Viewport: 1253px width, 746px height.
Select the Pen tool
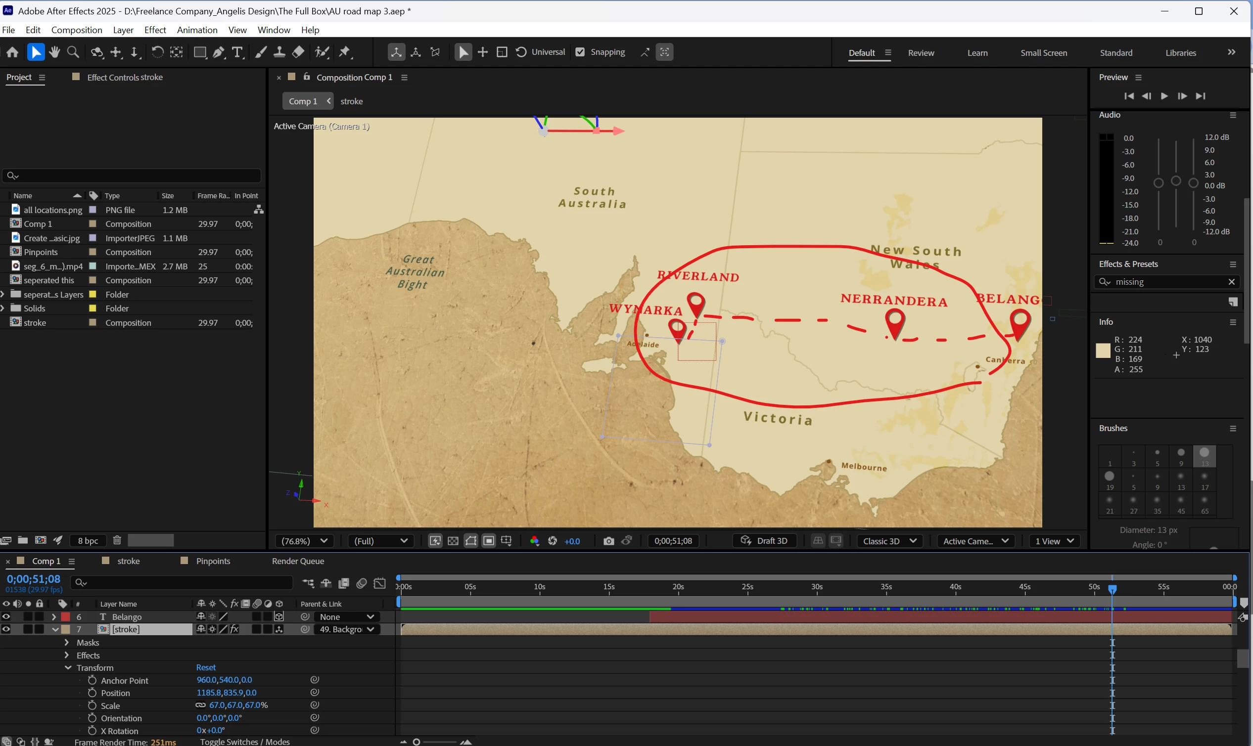coord(219,52)
